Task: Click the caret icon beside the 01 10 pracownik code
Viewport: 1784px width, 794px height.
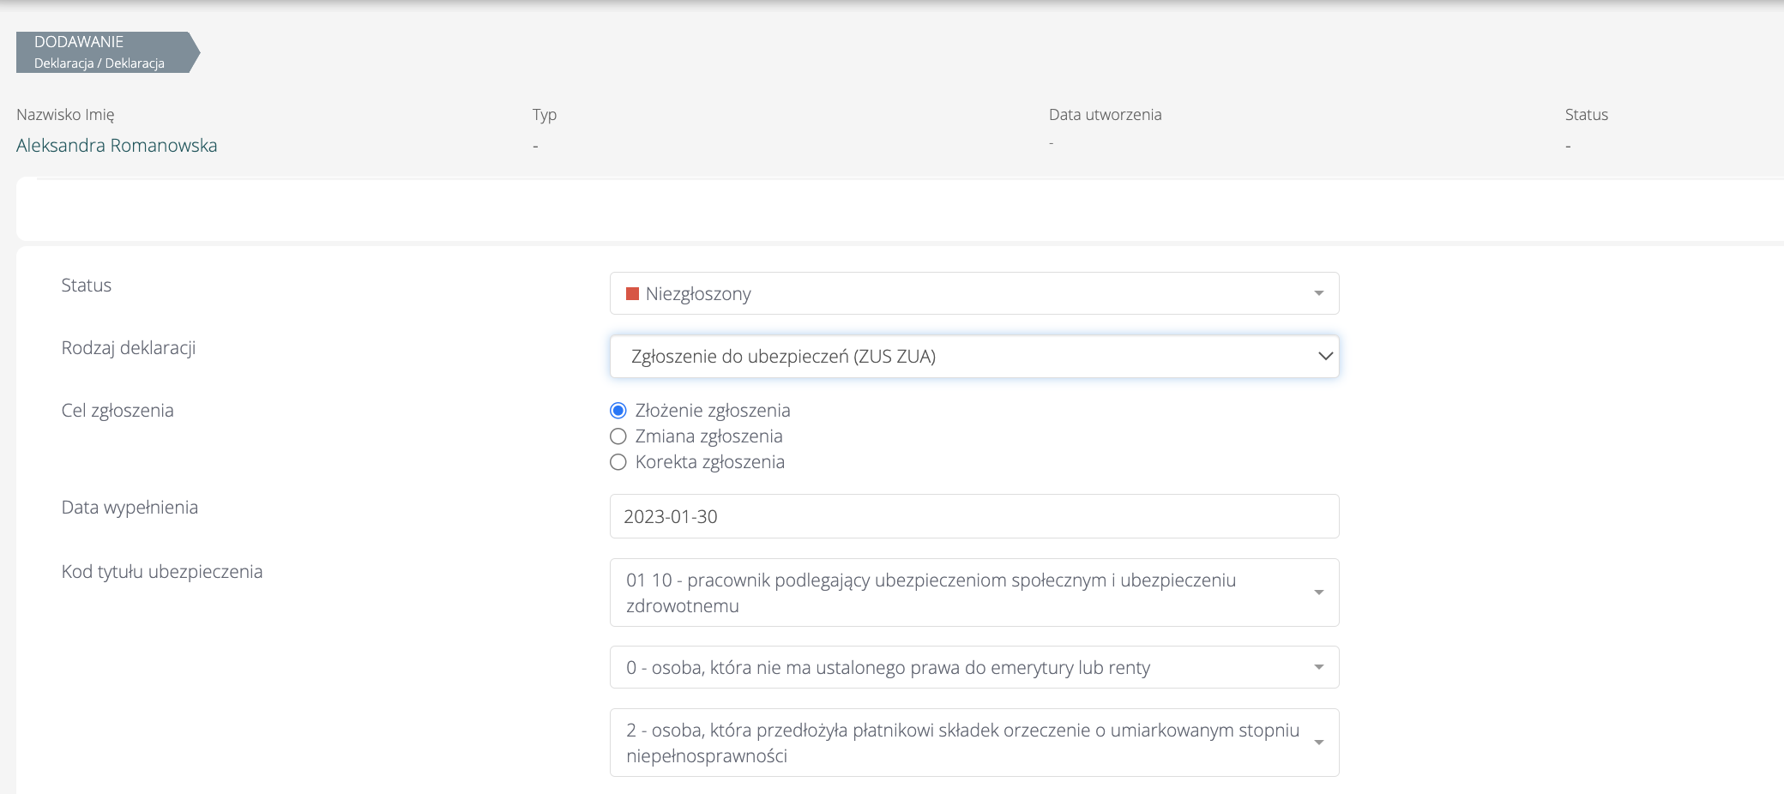Action: tap(1318, 592)
